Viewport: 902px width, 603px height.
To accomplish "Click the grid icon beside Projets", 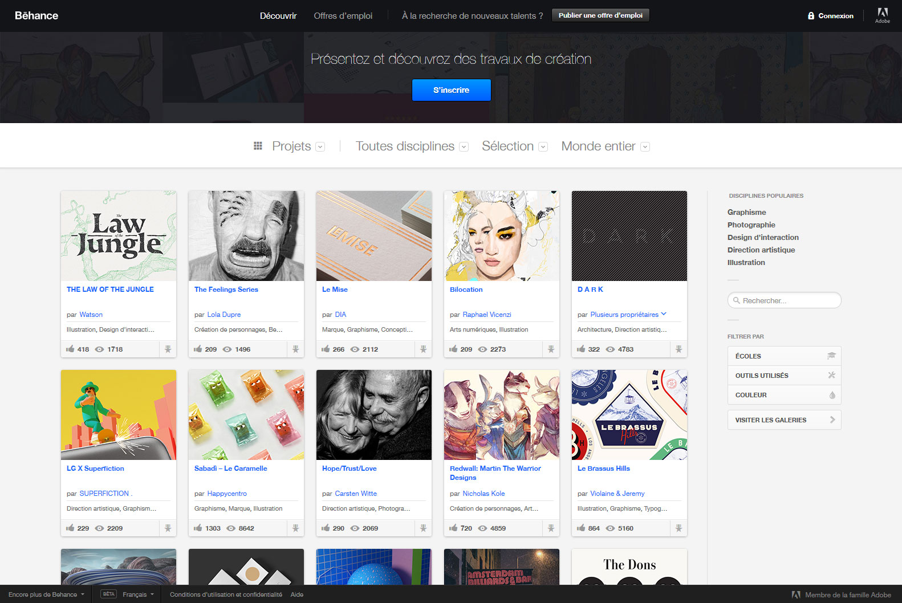I will point(258,146).
